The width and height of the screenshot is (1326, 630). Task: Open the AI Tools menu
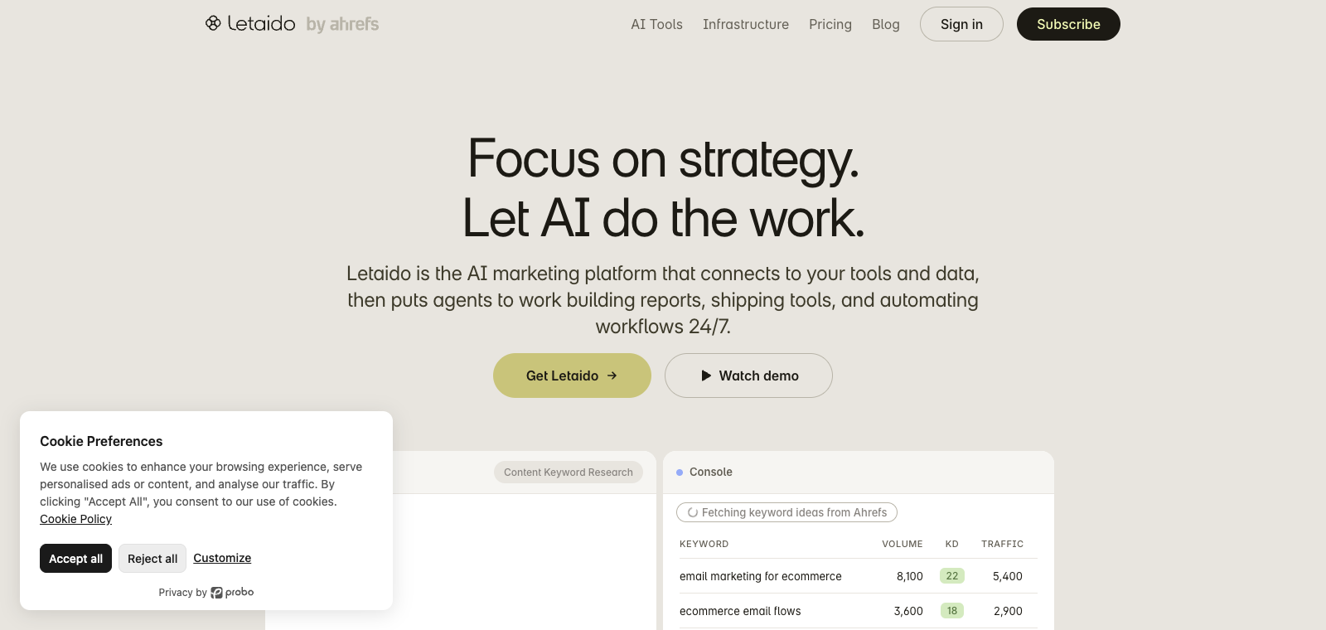[x=656, y=24]
